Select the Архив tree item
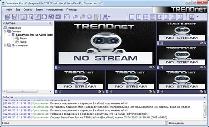This screenshot has width=209, height=127. tap(23, 42)
